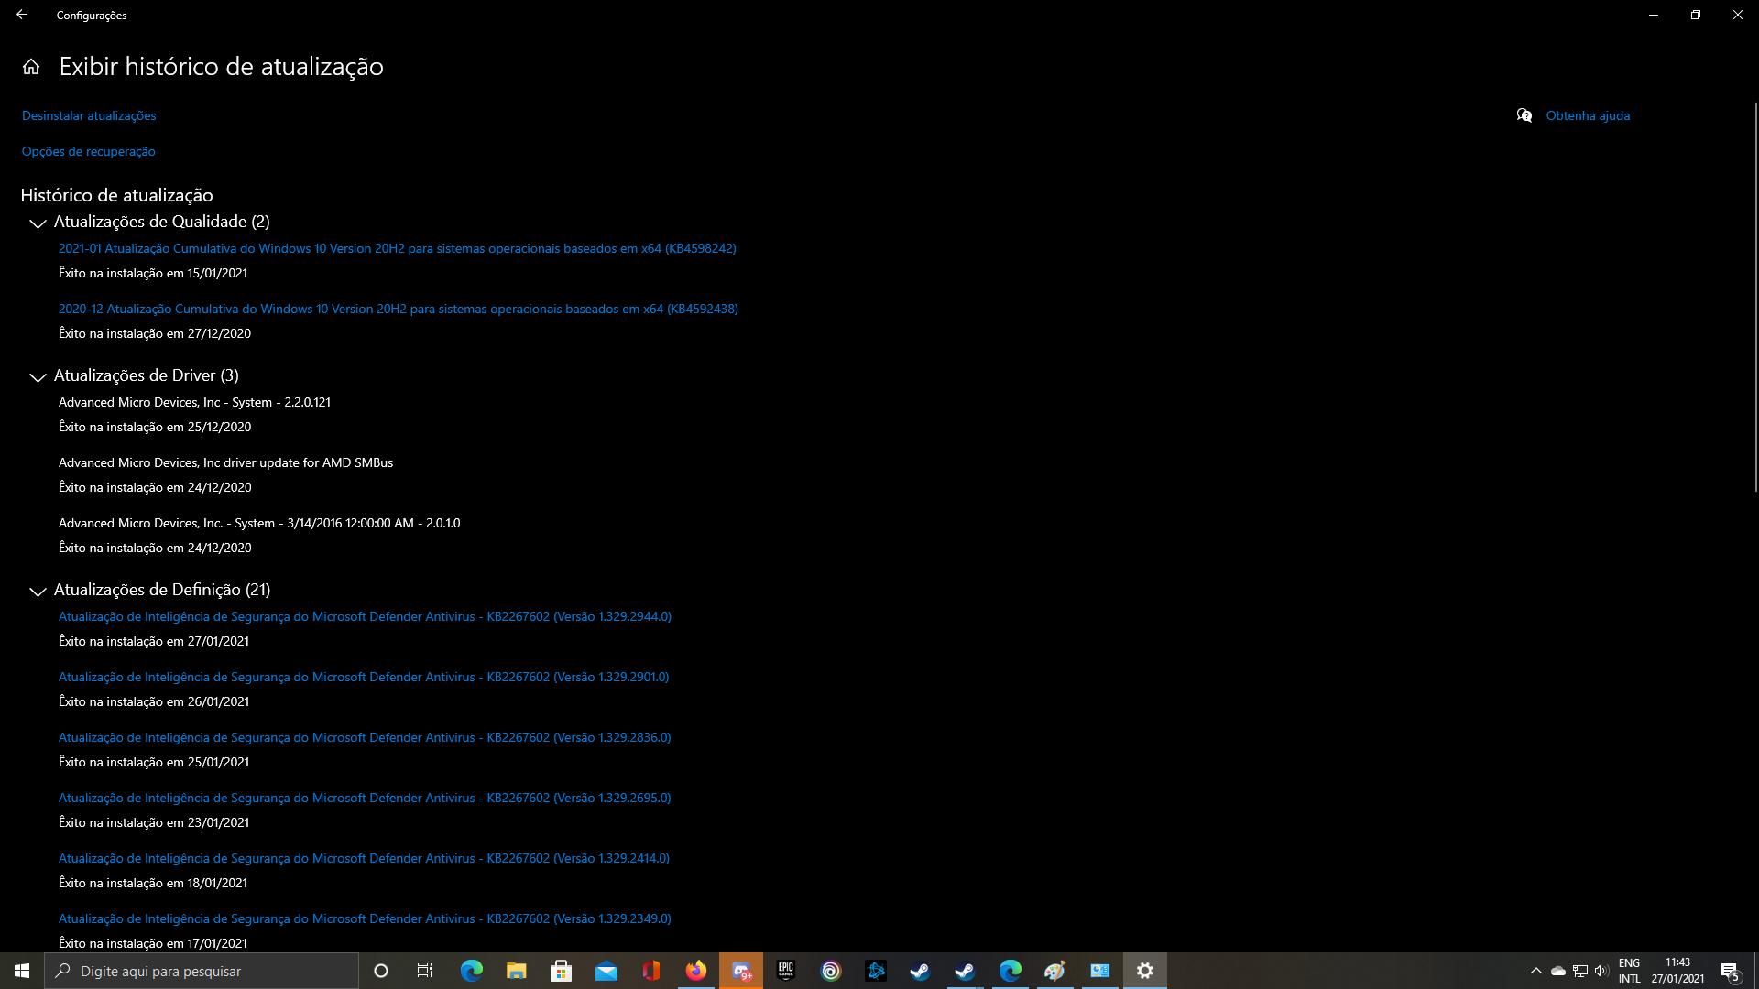Open KB4592438 cumulative update link
Viewport: 1759px width, 989px height.
click(x=399, y=309)
